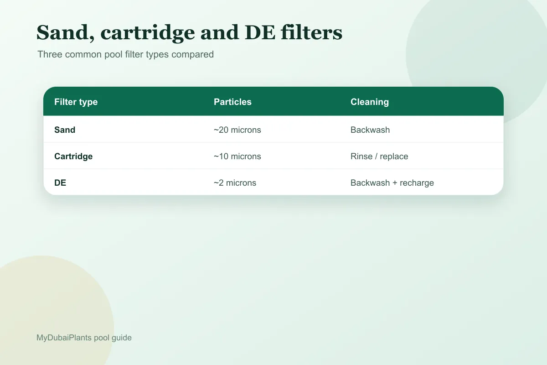Select the 'DE' row label
The width and height of the screenshot is (547, 365).
click(x=60, y=182)
